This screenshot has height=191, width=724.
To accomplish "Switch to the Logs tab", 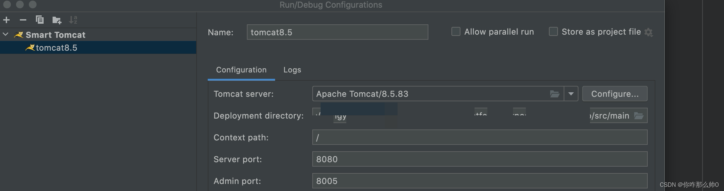I will point(292,70).
